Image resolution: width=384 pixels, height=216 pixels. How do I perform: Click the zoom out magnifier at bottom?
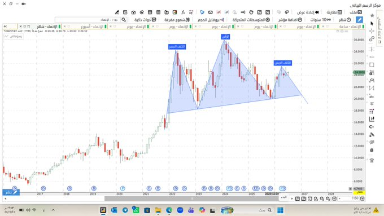click(x=322, y=199)
